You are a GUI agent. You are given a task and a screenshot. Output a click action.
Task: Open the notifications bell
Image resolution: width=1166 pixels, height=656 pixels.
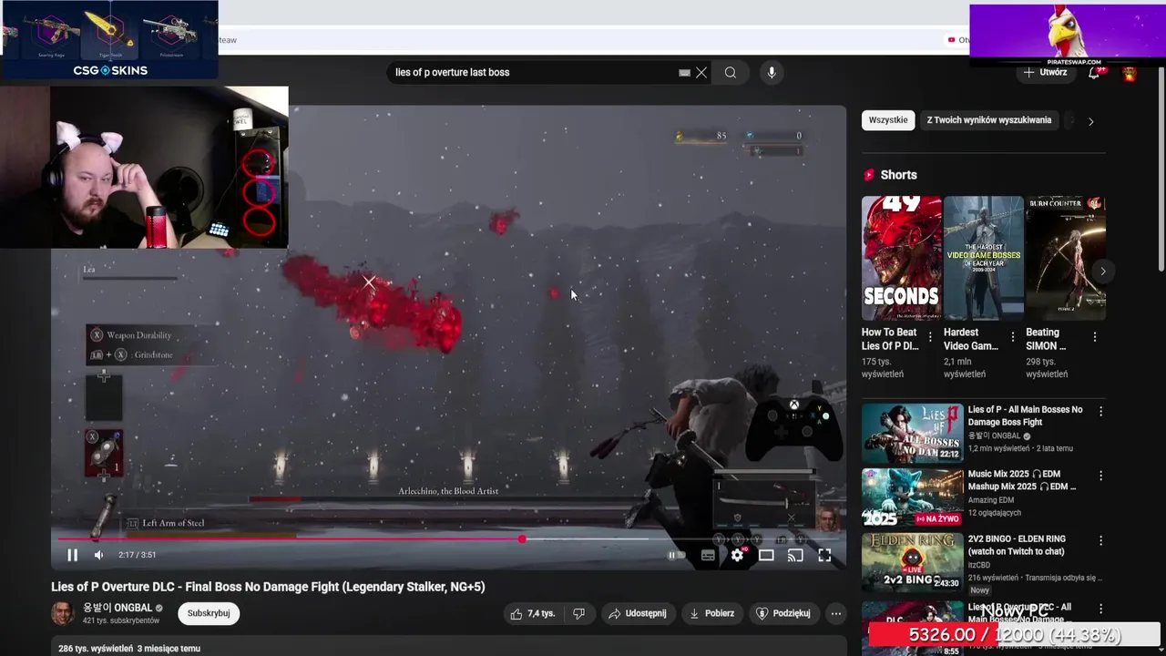[x=1094, y=73]
